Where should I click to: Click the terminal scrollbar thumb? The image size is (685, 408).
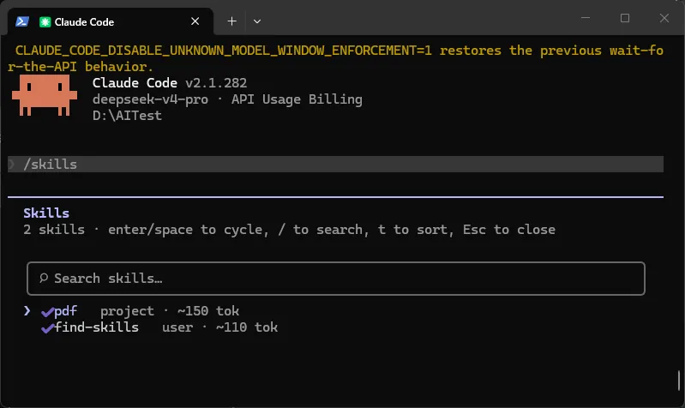coord(679,381)
